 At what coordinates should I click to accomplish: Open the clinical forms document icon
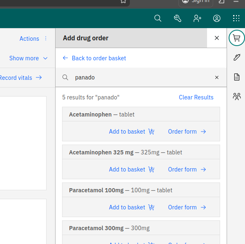236,77
